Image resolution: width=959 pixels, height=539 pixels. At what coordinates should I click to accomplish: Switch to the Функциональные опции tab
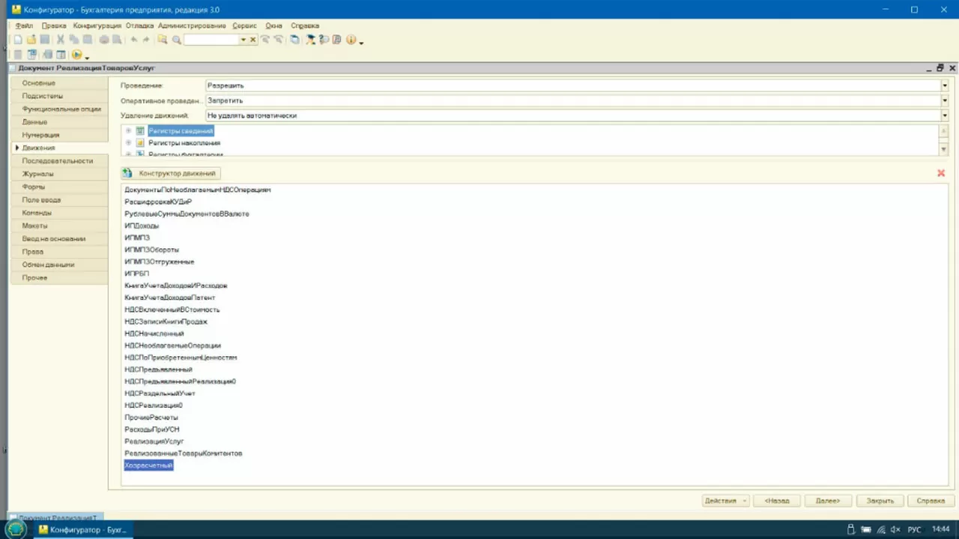coord(59,109)
